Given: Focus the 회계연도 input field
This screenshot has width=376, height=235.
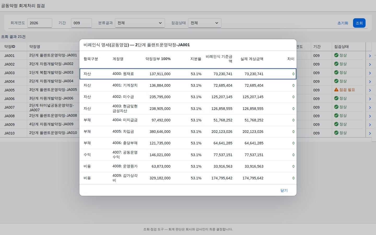Looking at the screenshot, I should (x=40, y=23).
